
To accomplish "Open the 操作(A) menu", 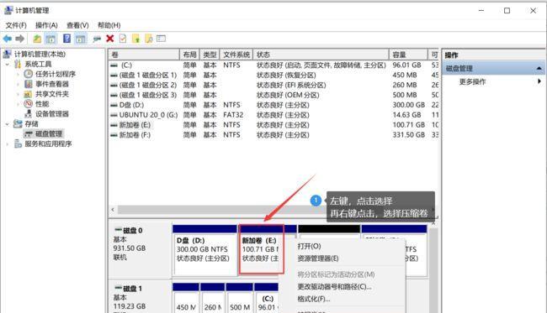I will pos(46,25).
